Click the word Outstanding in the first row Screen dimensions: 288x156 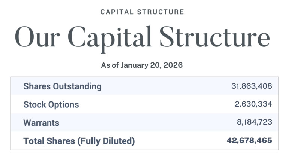79,86
